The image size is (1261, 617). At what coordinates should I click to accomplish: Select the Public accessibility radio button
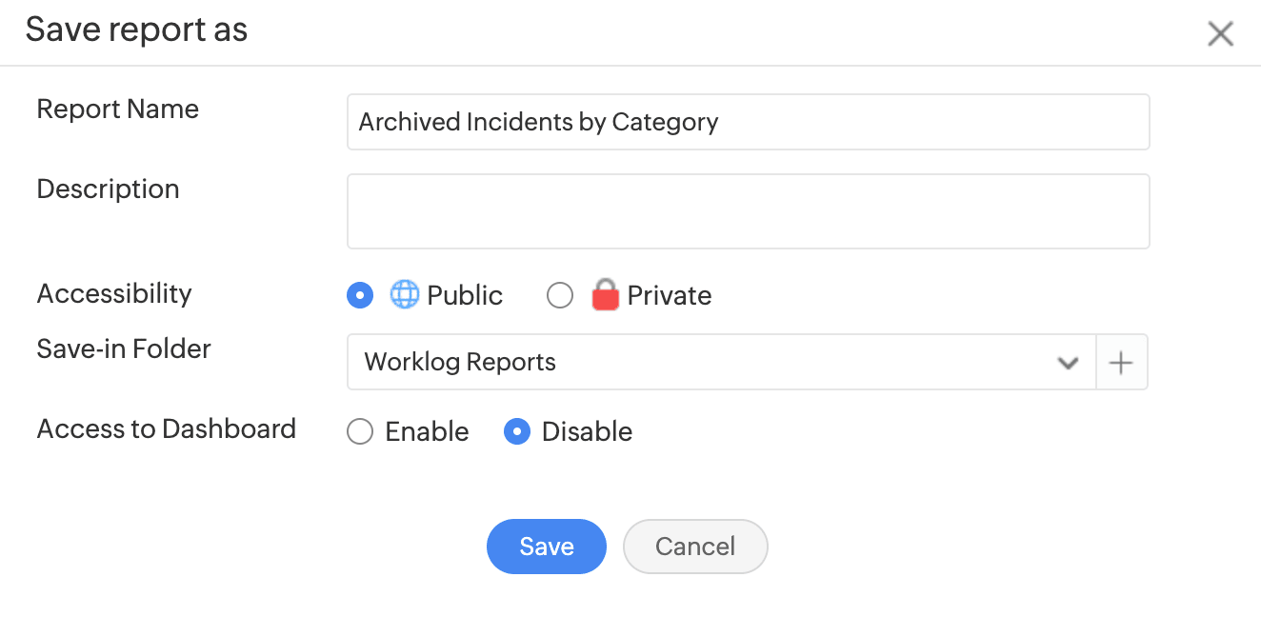[x=360, y=296]
